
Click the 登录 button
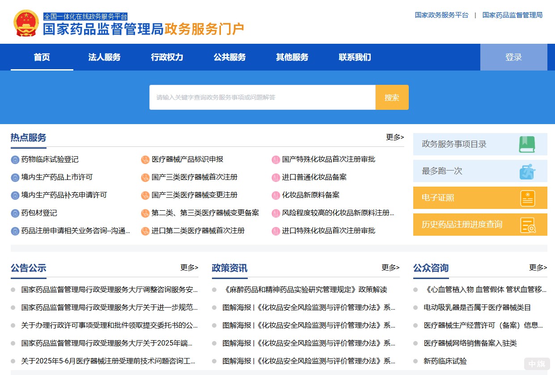[x=513, y=57]
